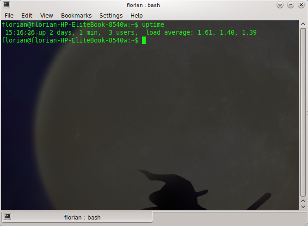Minimize the Konsole window

click(x=280, y=5)
